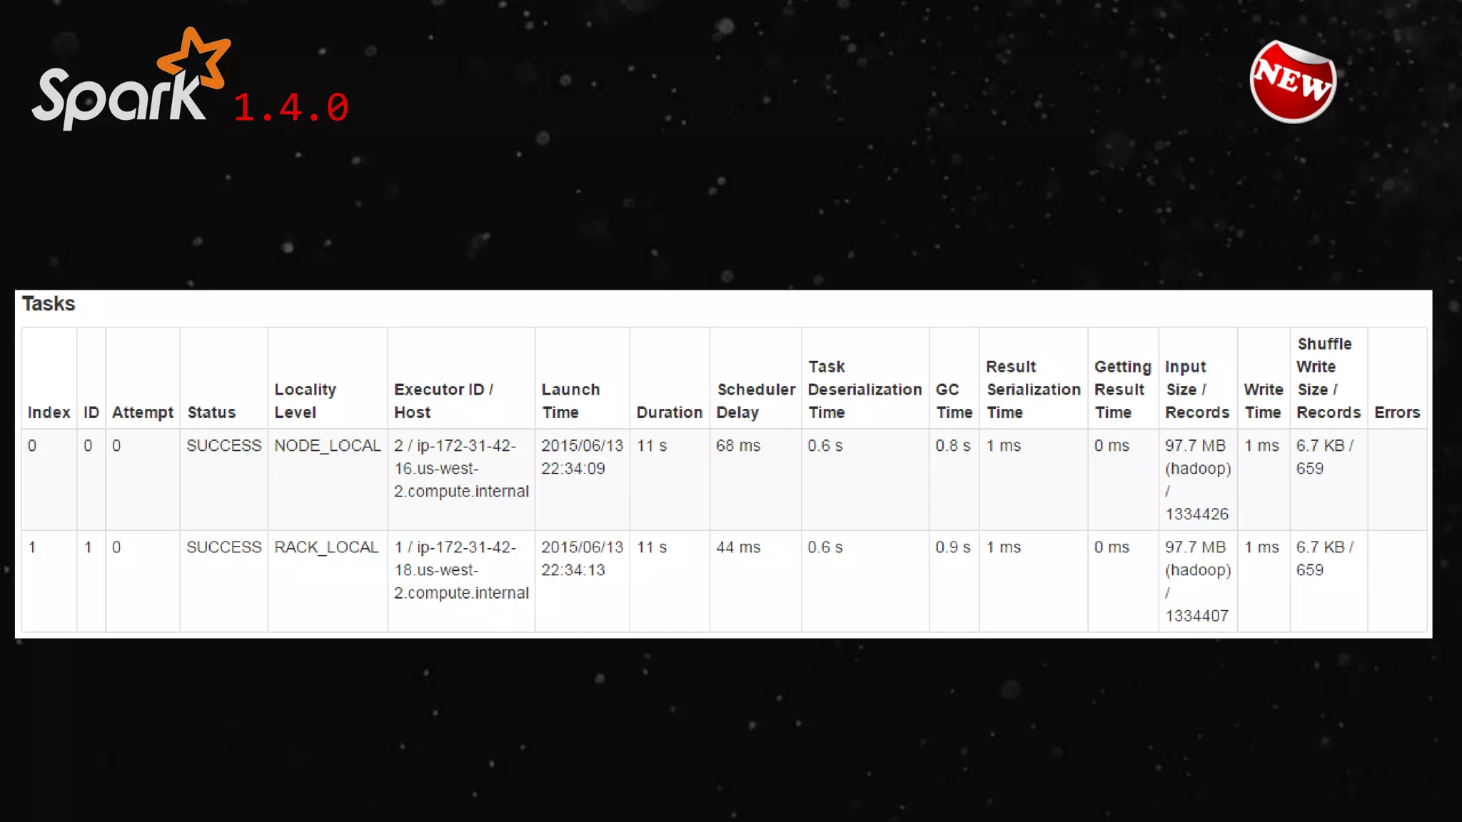Image resolution: width=1462 pixels, height=822 pixels.
Task: Click the Errors column header
Action: 1396,412
